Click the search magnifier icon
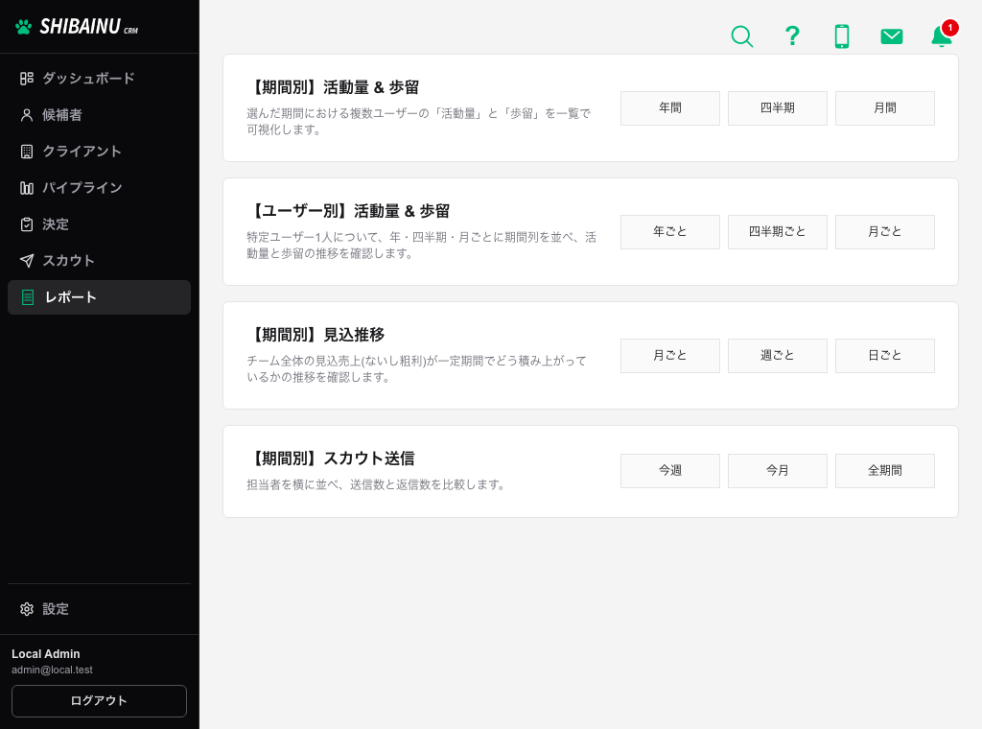This screenshot has width=982, height=729. coord(742,36)
